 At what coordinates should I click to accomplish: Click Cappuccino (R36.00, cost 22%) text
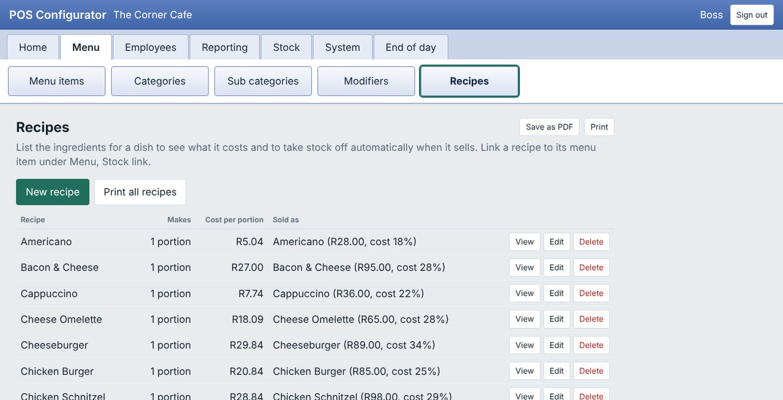pyautogui.click(x=349, y=294)
